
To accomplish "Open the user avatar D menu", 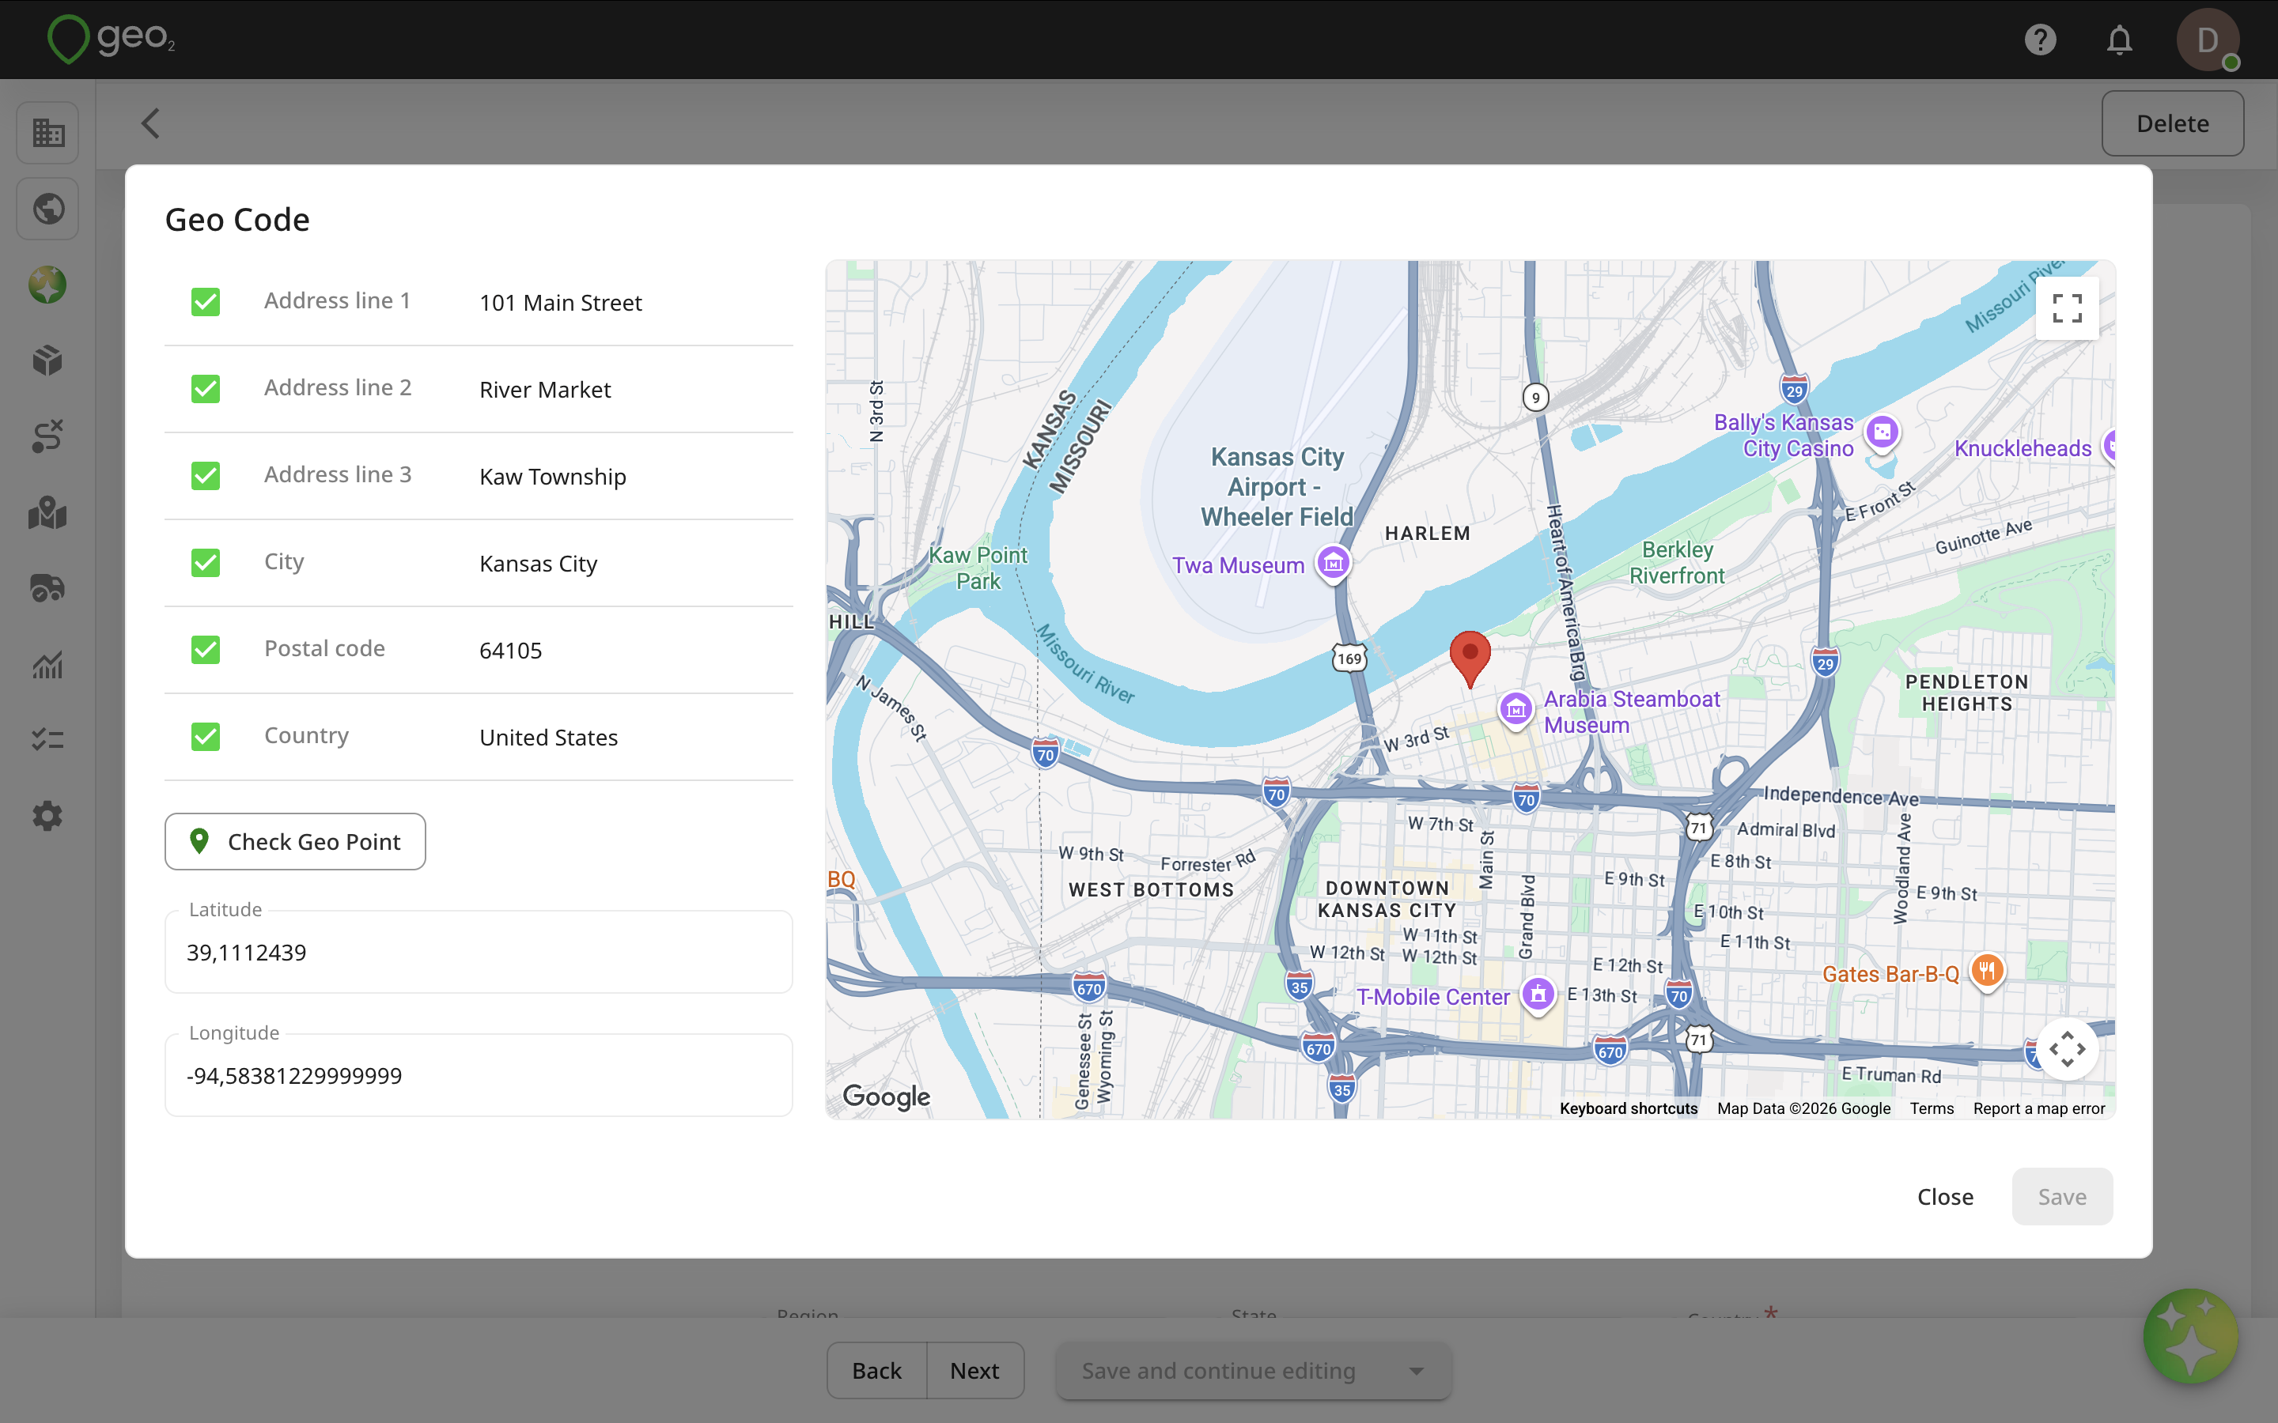I will point(2208,40).
